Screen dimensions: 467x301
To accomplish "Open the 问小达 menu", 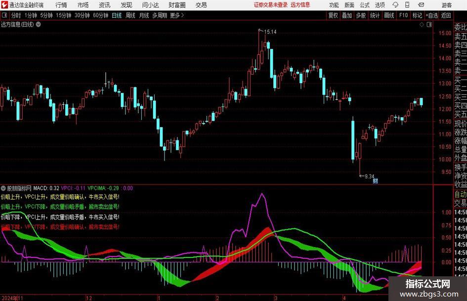I will pyautogui.click(x=150, y=5).
